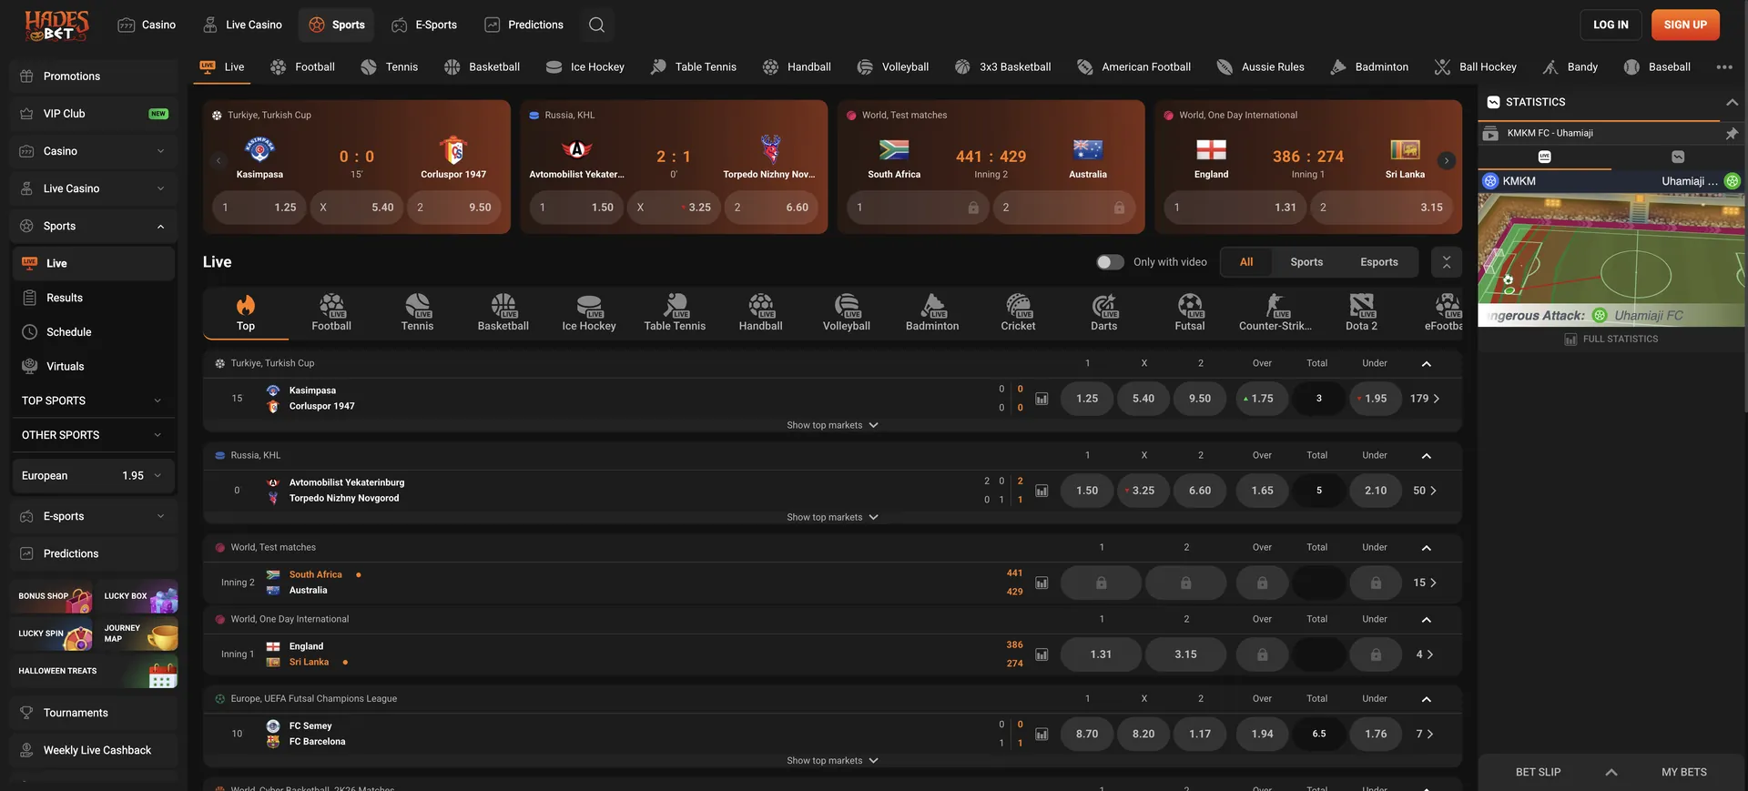1748x791 pixels.
Task: Filter live events by Sports
Action: 1306,262
